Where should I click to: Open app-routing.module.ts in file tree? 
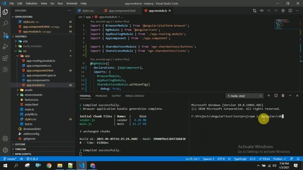pos(41,61)
